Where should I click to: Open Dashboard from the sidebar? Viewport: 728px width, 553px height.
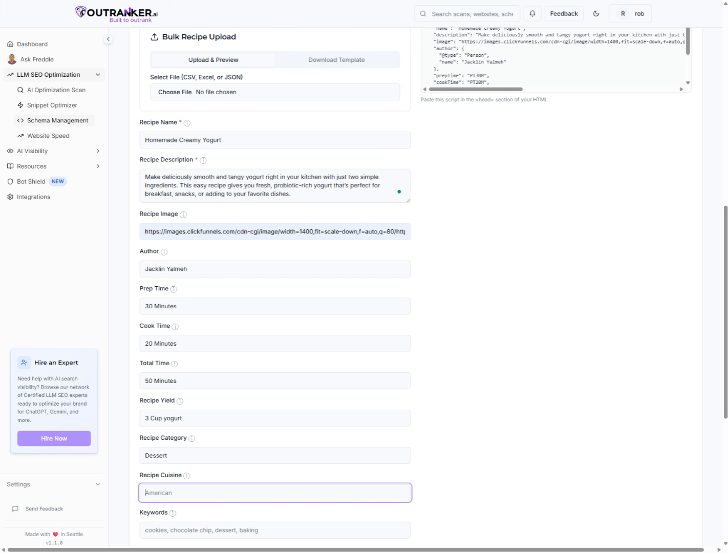tap(32, 44)
